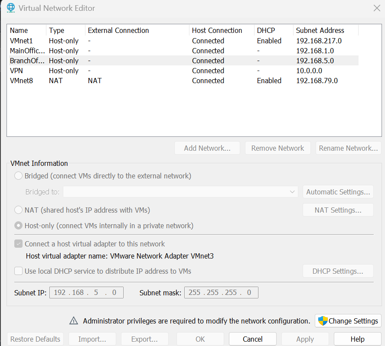Click the Import button

click(x=92, y=339)
